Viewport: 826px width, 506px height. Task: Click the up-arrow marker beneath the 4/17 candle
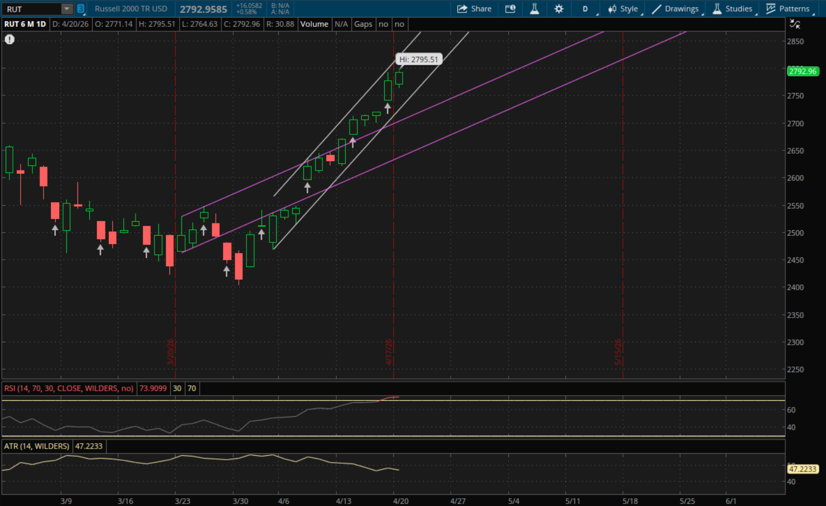[388, 108]
